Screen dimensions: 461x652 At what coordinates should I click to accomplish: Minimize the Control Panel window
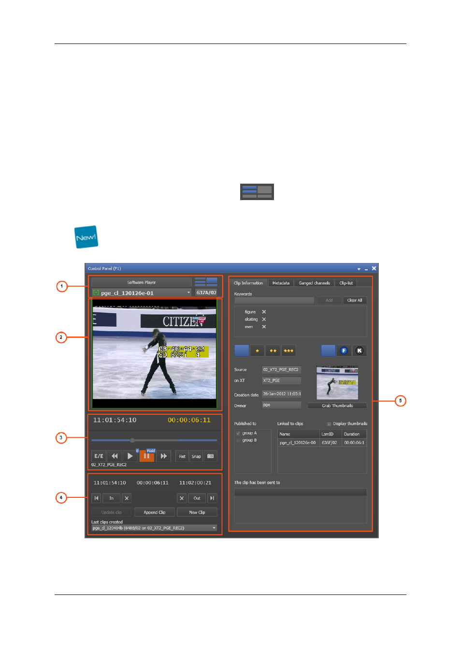366,269
